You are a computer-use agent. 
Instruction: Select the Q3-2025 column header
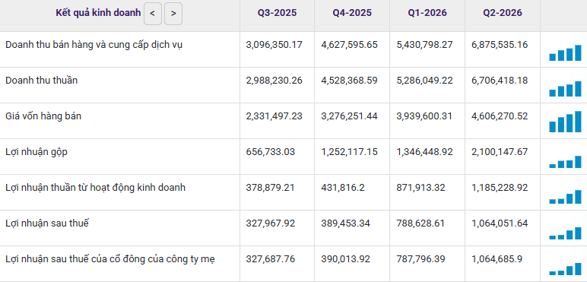pos(277,13)
